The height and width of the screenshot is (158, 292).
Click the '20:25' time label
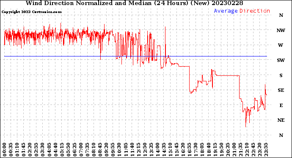click(228, 150)
